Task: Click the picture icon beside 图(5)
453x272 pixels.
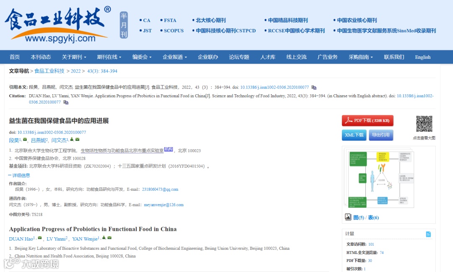Action: point(348,217)
